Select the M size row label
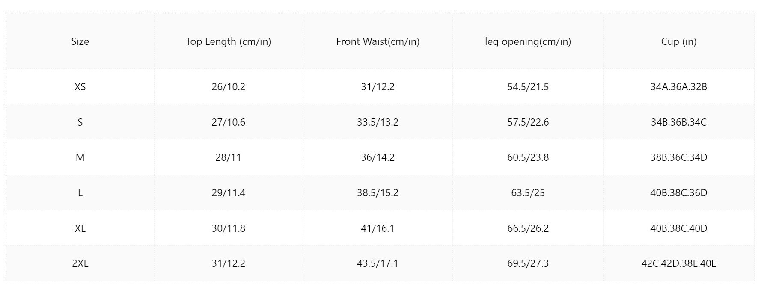The height and width of the screenshot is (293, 773). pyautogui.click(x=80, y=157)
